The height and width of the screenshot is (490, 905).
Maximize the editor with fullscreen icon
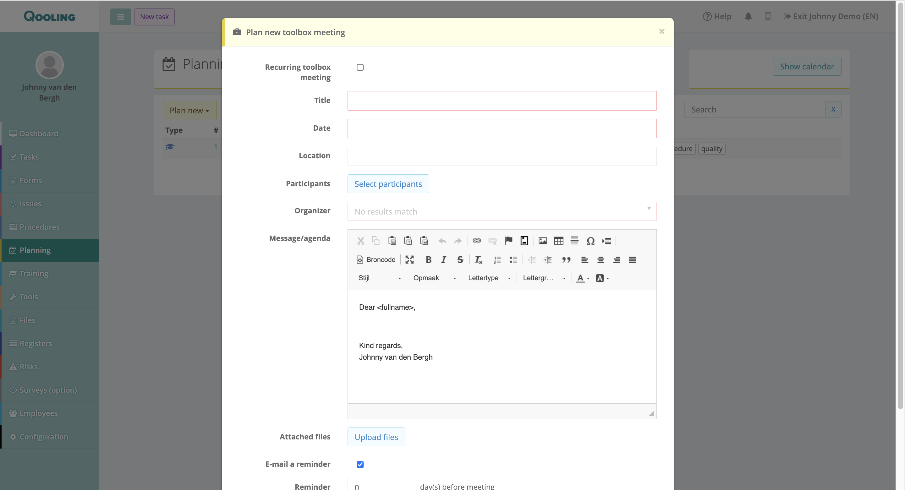coord(410,259)
